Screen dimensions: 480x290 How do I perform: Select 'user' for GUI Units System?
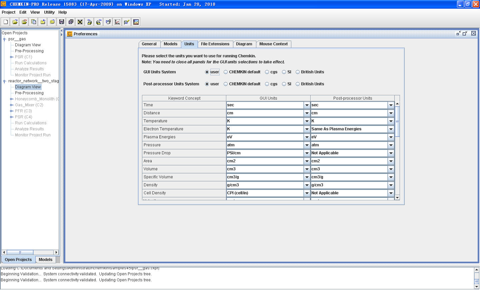point(207,72)
